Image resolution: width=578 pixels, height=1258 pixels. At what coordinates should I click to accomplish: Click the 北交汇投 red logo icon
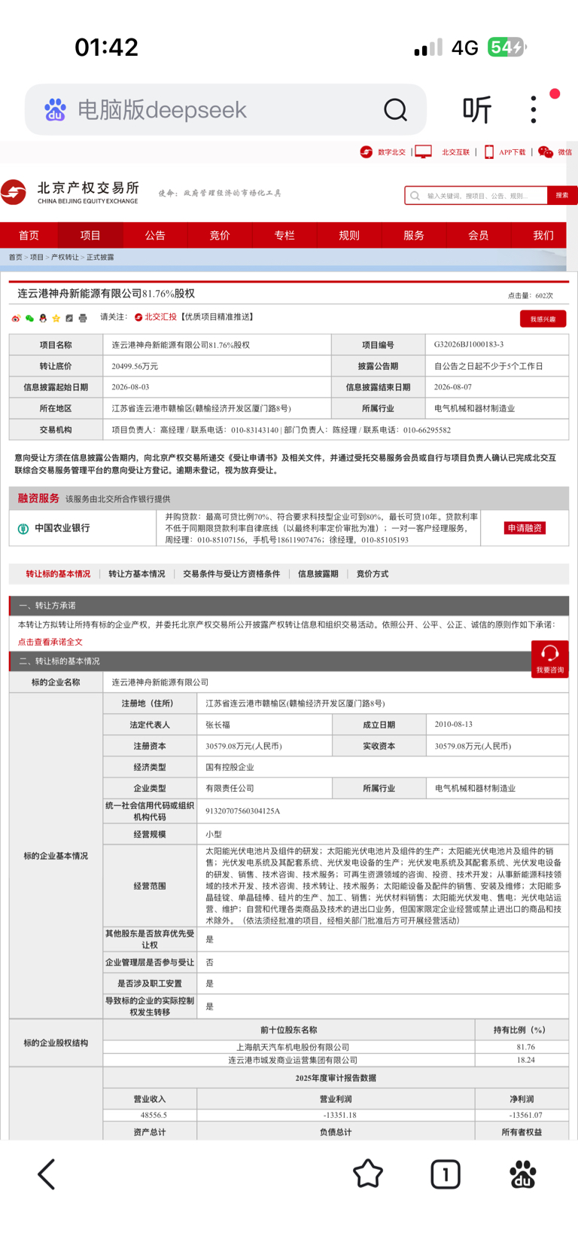coord(138,317)
